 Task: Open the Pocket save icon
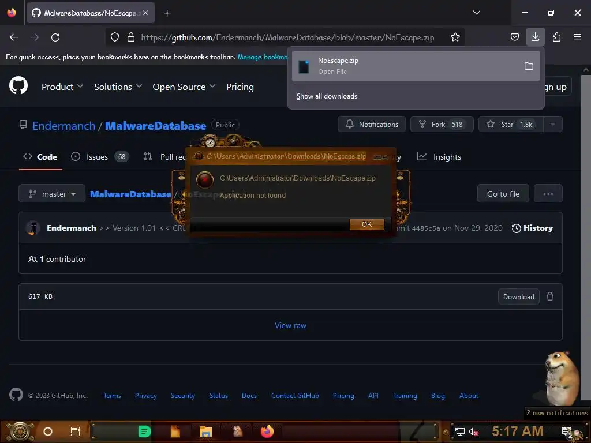tap(514, 37)
